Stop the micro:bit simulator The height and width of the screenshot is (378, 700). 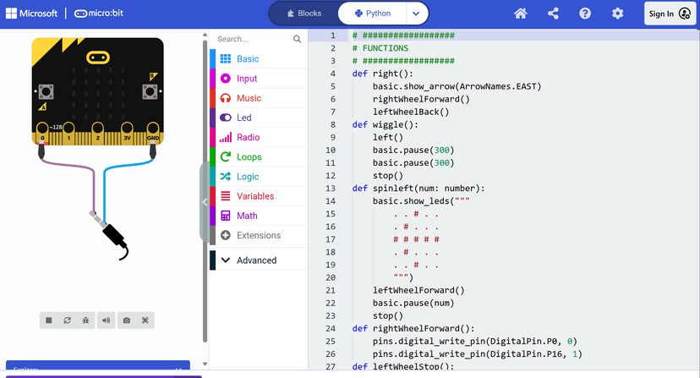[x=49, y=320]
